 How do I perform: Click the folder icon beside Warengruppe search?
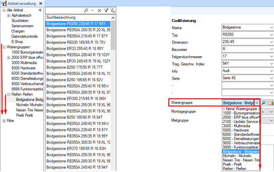pyautogui.click(x=271, y=103)
